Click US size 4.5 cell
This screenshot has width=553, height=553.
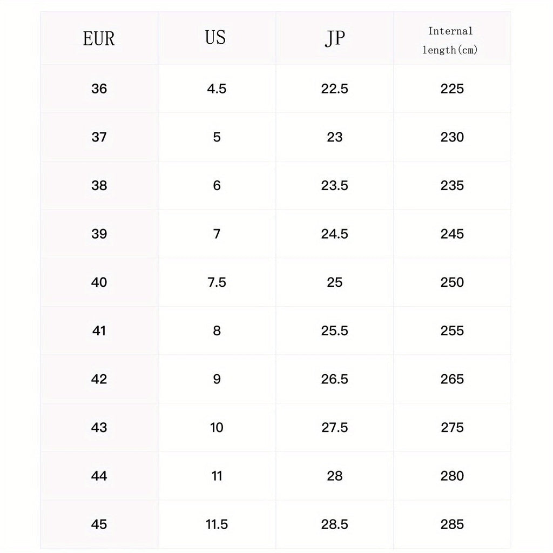[x=217, y=89]
